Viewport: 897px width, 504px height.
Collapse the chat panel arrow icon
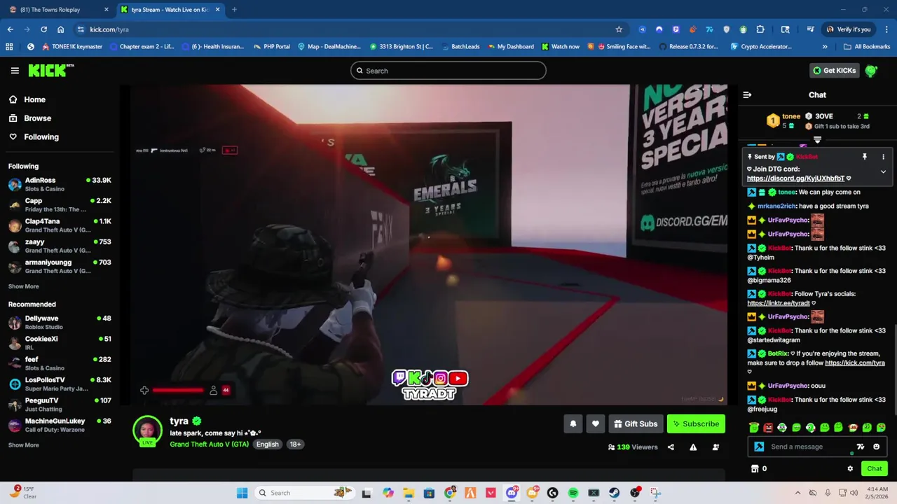point(747,94)
